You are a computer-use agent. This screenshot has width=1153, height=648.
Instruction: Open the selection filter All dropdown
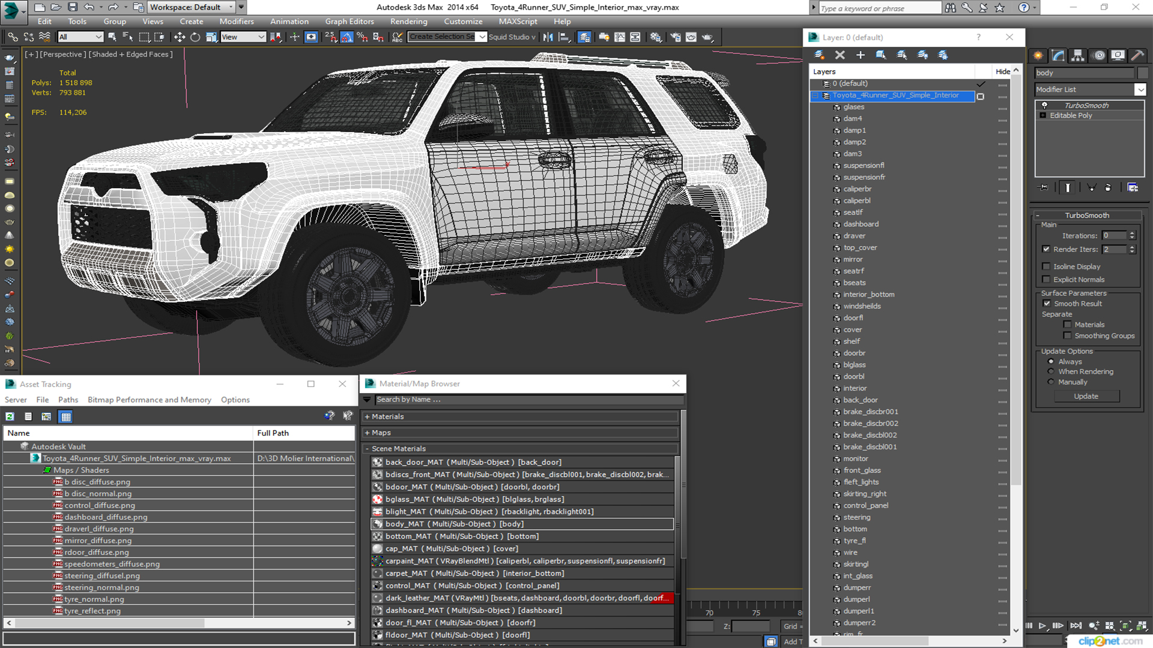[80, 37]
